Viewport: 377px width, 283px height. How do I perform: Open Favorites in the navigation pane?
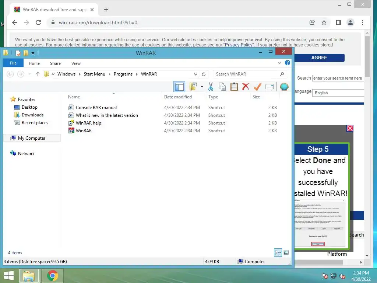click(x=27, y=99)
